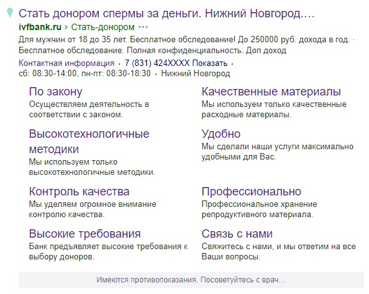Open the Высокотехнологичные методики sitelink

(89, 142)
